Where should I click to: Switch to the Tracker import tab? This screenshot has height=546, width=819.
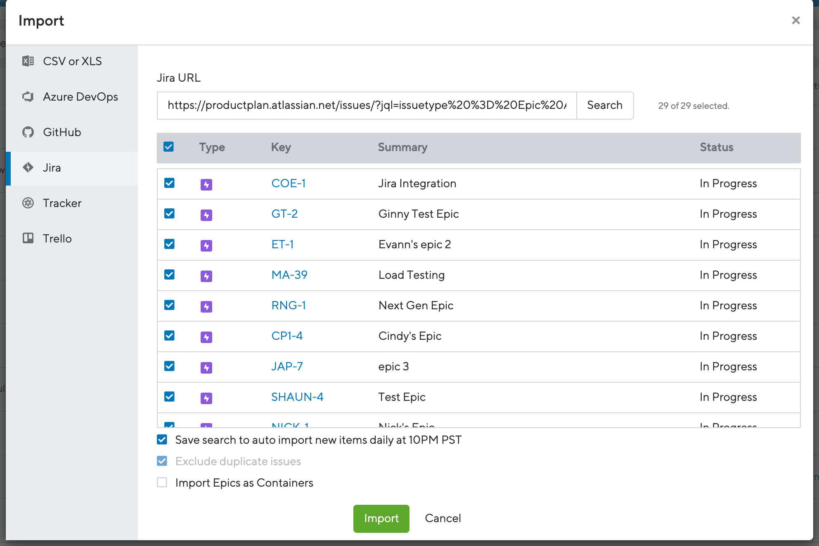(x=62, y=203)
